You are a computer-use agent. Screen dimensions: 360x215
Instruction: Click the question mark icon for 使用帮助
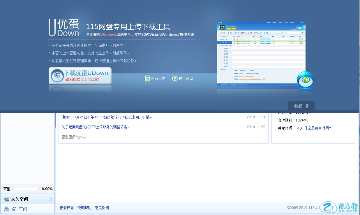tap(175, 78)
